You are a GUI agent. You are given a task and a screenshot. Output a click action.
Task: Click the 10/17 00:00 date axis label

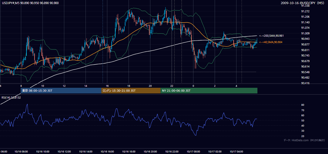pyautogui.click(x=194, y=152)
